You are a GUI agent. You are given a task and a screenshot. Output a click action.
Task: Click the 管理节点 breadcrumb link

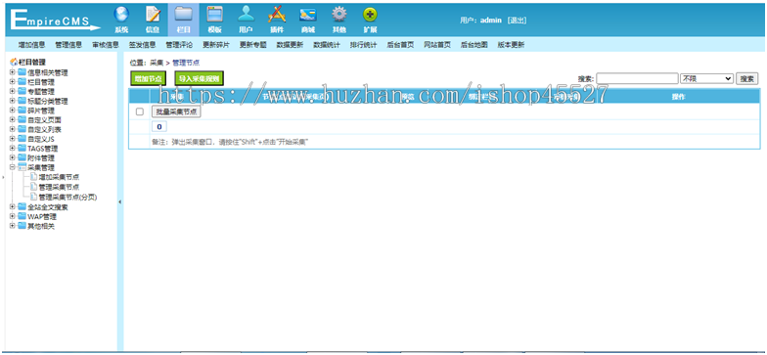point(186,63)
